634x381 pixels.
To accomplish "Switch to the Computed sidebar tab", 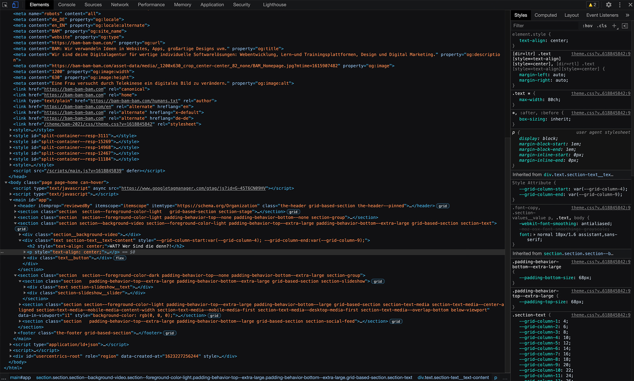I will 546,15.
